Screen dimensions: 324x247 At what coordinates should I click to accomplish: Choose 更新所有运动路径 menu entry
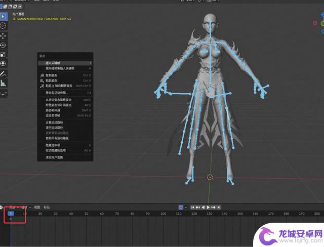(x=65, y=138)
